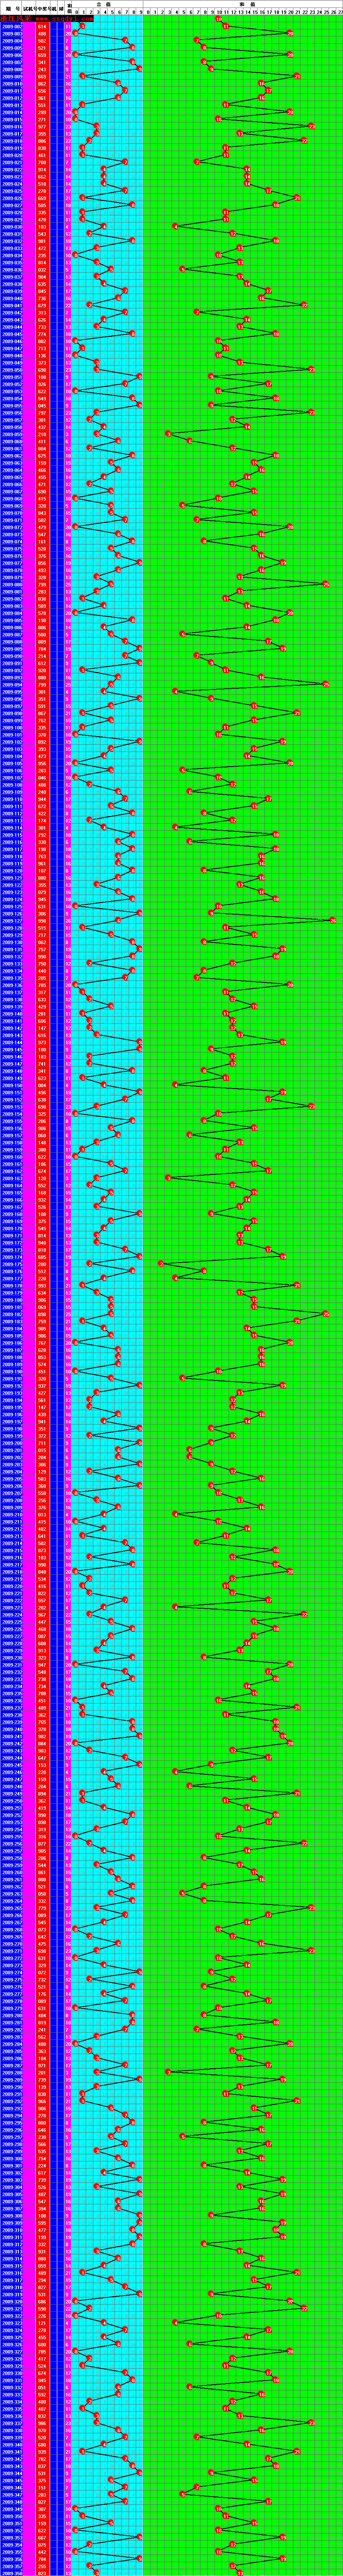Click number 543 in row 2009-031
The width and height of the screenshot is (343, 2576).
[42, 233]
